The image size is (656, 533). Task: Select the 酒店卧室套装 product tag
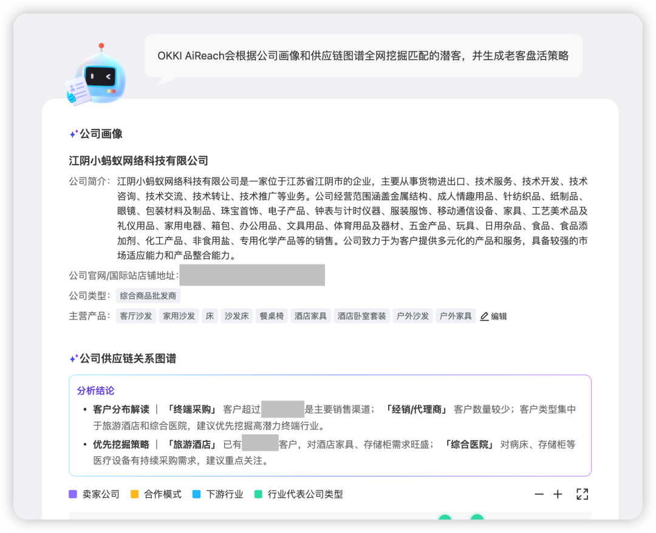[361, 315]
